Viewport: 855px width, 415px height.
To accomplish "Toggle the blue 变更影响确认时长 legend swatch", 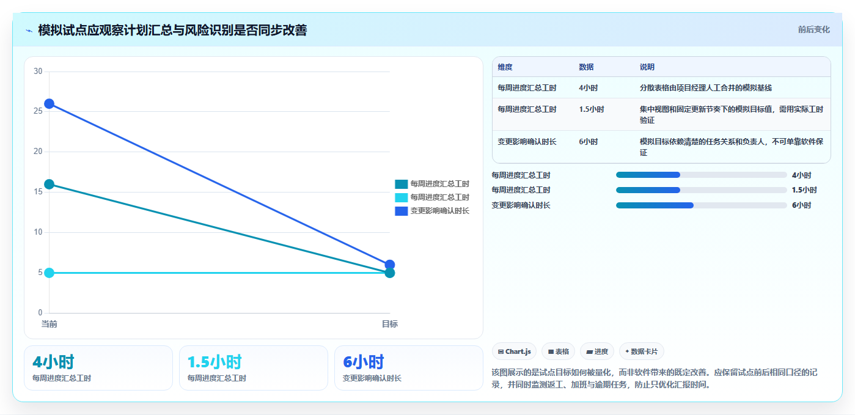I will pyautogui.click(x=401, y=211).
